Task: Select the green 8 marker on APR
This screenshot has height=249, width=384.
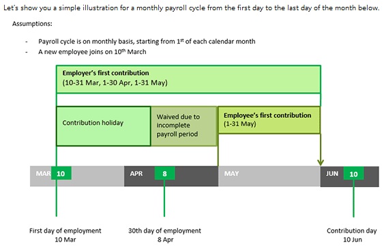Action: (x=164, y=173)
